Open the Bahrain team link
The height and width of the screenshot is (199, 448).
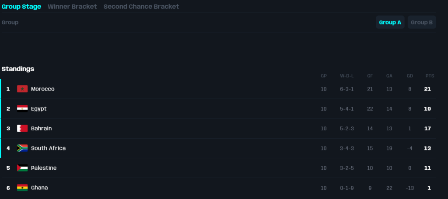pos(41,128)
